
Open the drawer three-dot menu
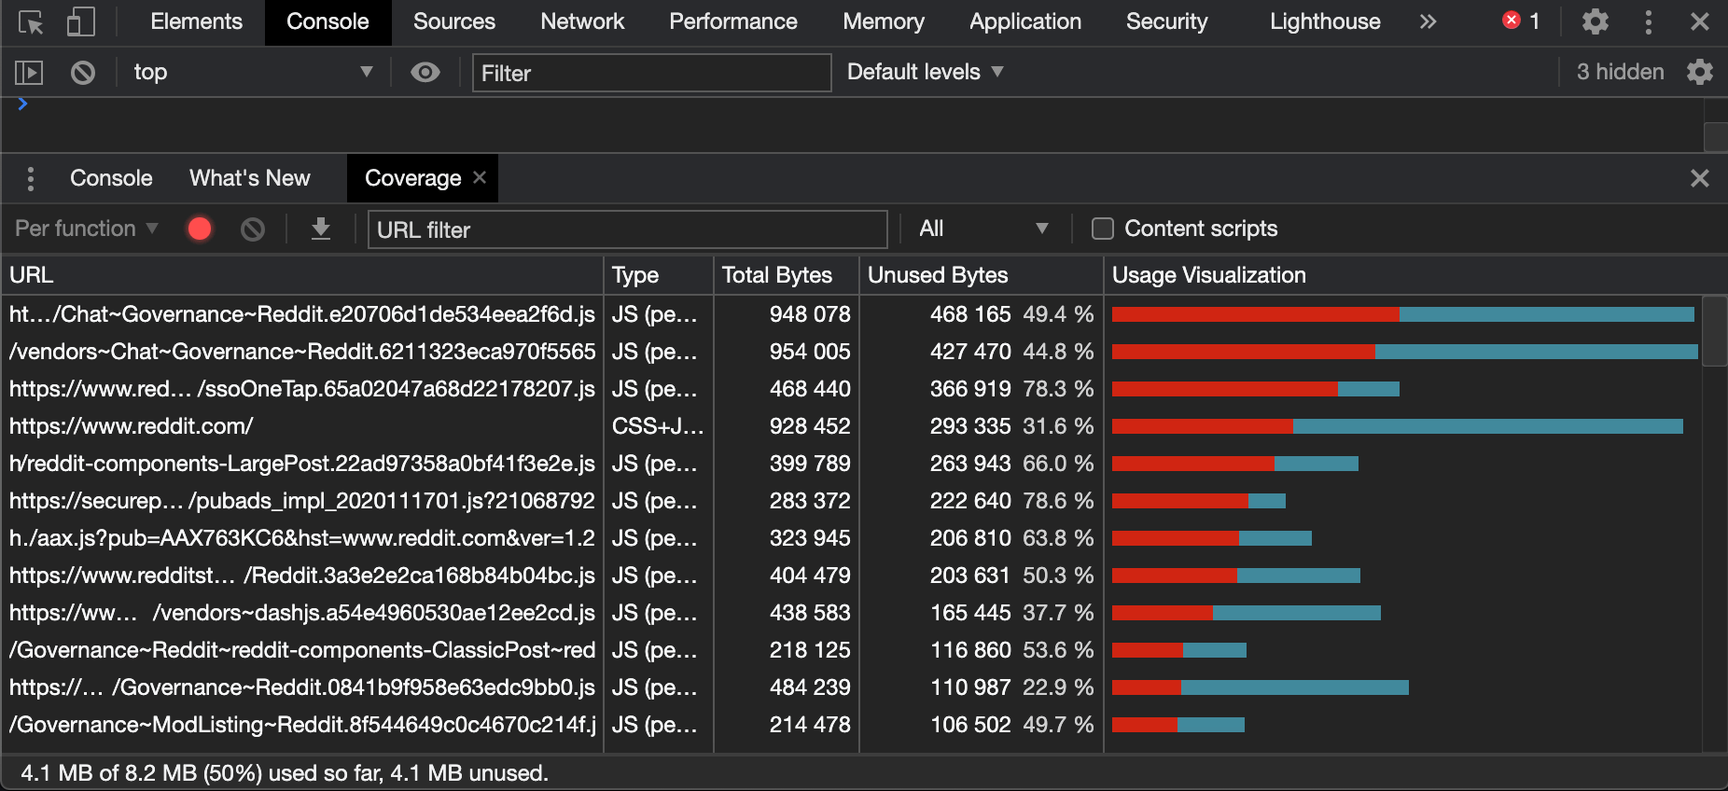(x=31, y=178)
